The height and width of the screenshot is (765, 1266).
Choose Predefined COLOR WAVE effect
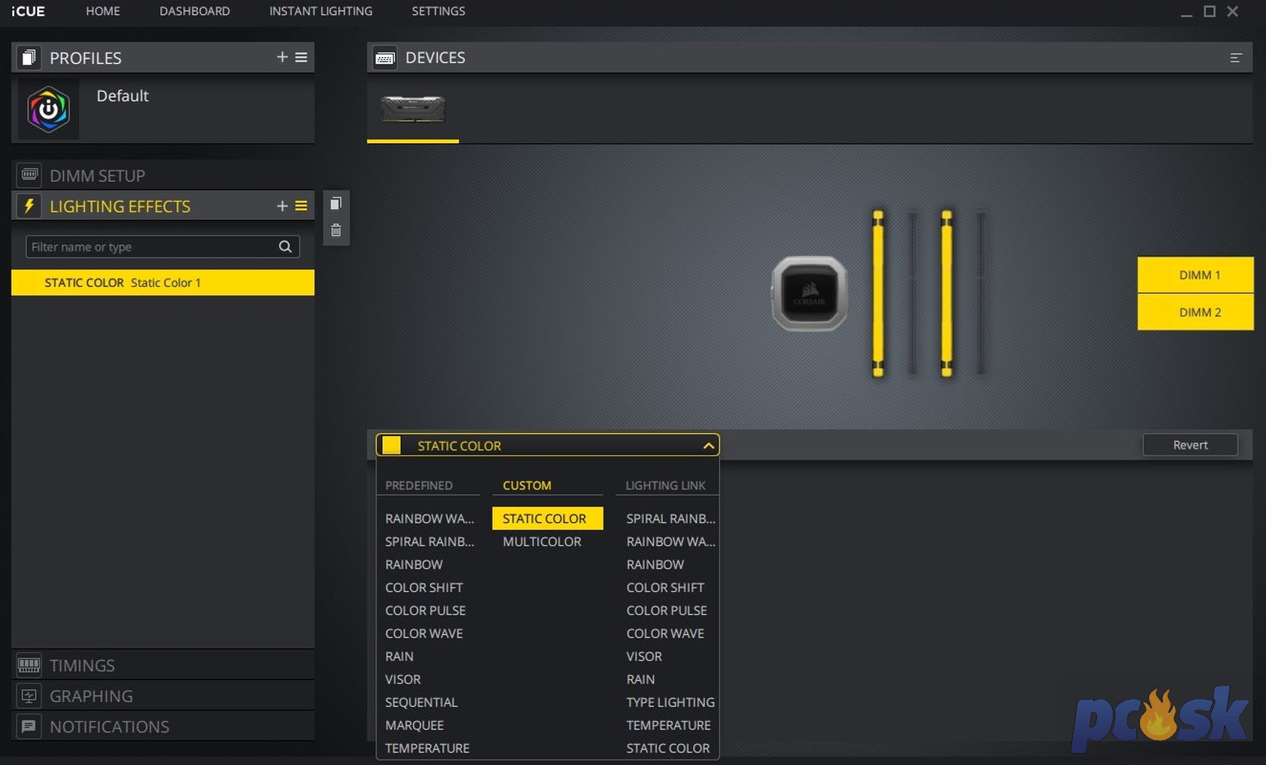424,633
